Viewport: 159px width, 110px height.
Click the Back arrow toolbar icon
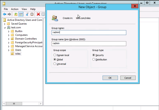[x=5, y=14]
